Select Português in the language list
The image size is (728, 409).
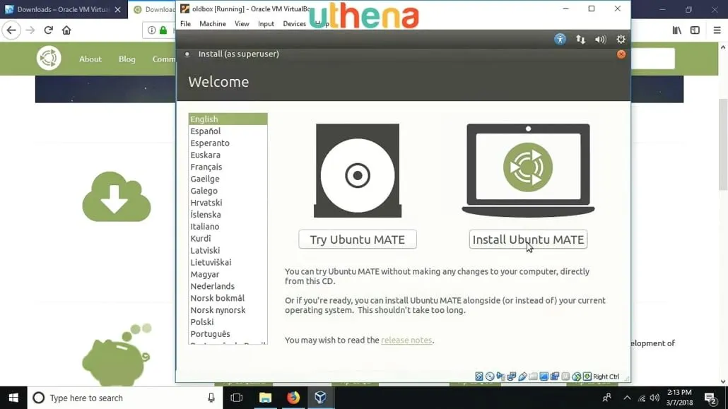(x=228, y=334)
